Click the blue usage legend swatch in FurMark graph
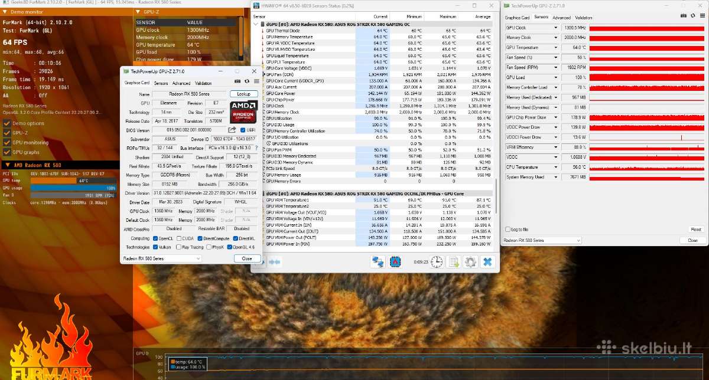This screenshot has height=380, width=709. (173, 367)
